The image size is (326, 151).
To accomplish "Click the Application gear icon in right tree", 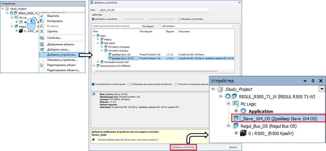I will click(x=243, y=111).
